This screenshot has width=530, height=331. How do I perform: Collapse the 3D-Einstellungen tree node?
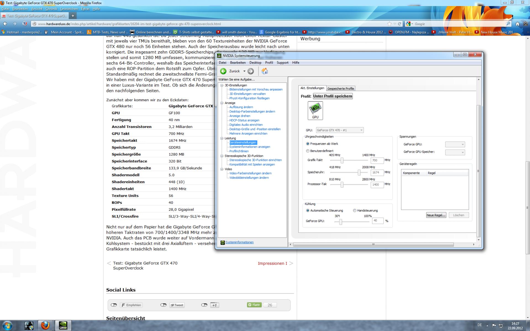tap(222, 85)
